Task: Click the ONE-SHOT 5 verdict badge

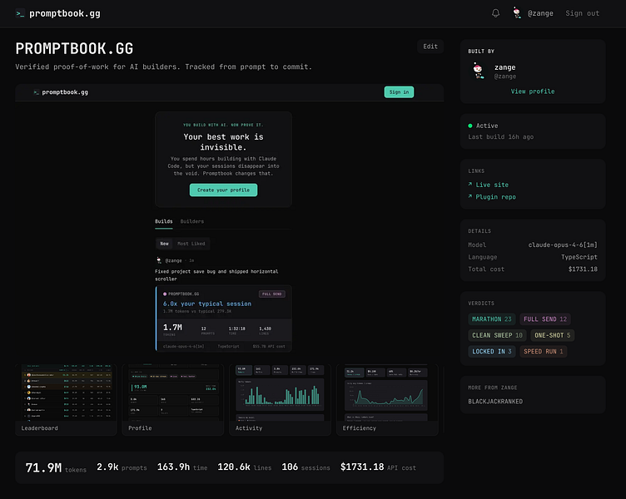Action: (552, 335)
